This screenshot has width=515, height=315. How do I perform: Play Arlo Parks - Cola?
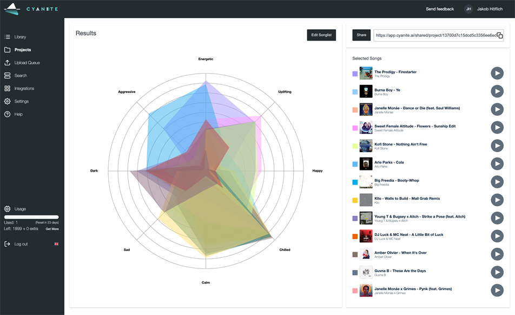497,163
